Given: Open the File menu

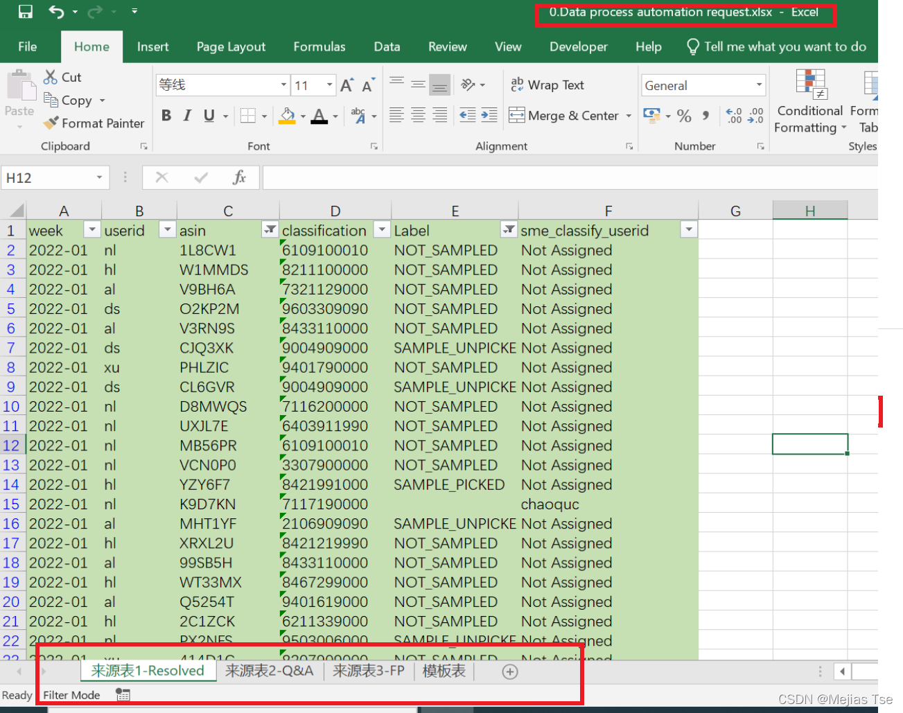Looking at the screenshot, I should (x=28, y=46).
